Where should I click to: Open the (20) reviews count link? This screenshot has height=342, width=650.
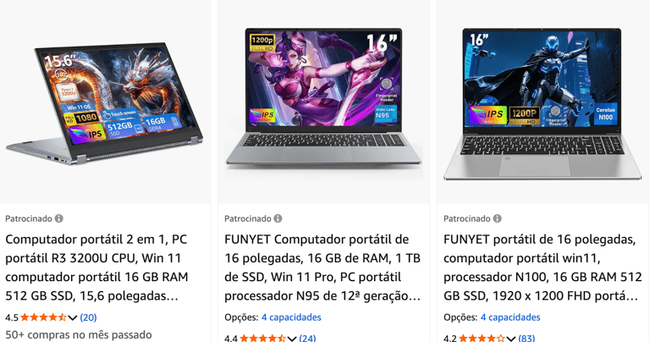pyautogui.click(x=88, y=317)
